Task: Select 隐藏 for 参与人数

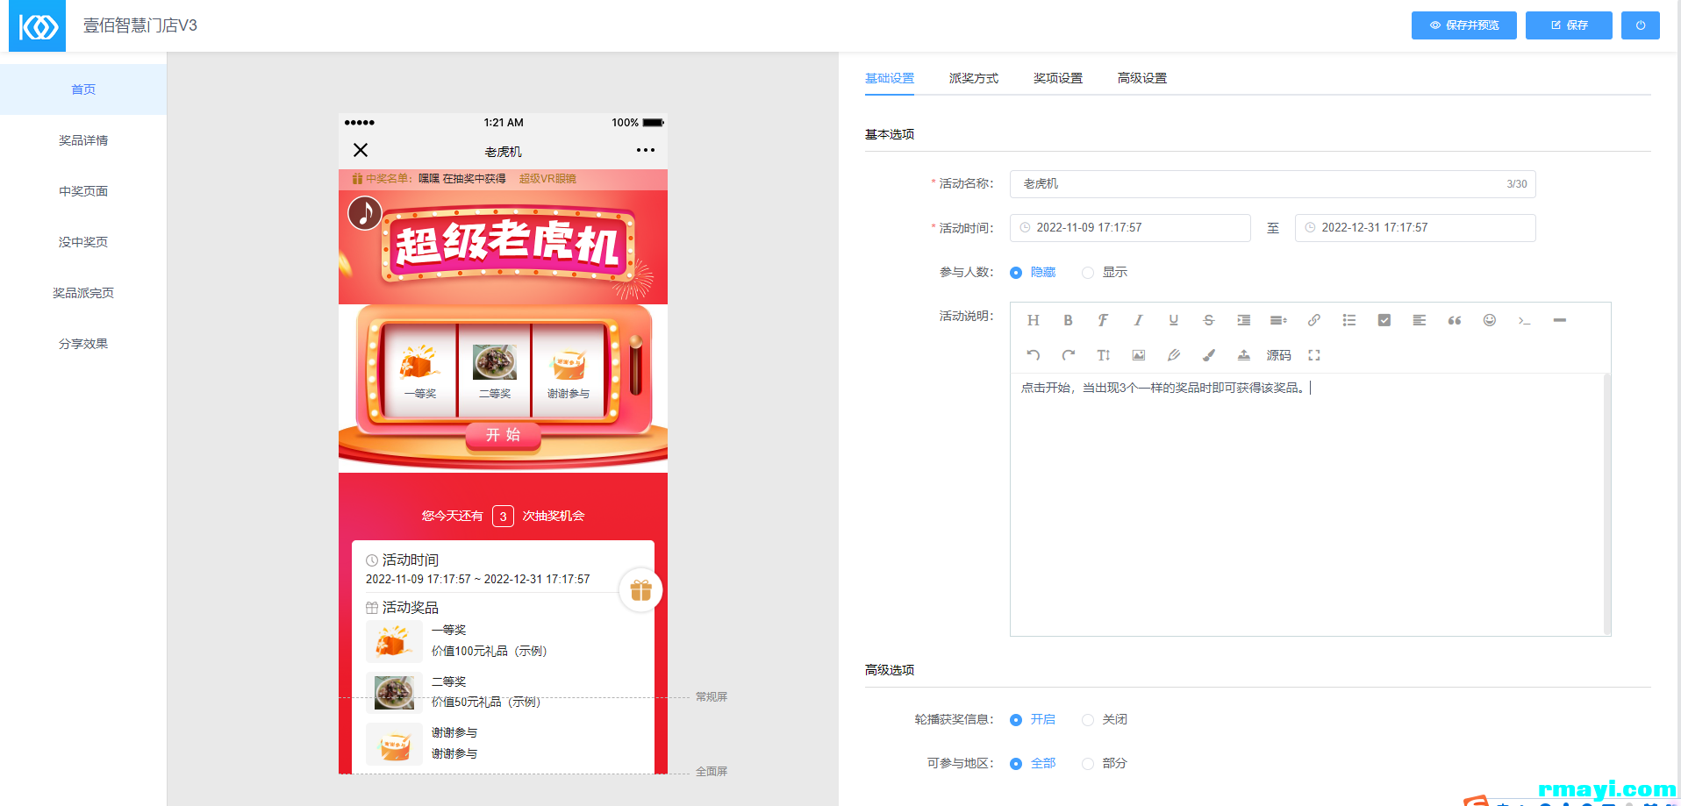Action: tap(1033, 273)
